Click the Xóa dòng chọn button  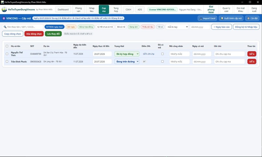(x=34, y=34)
